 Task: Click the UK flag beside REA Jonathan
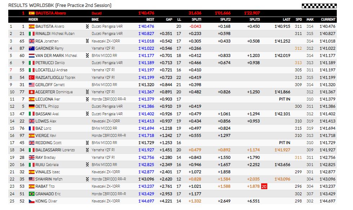[x=32, y=41]
